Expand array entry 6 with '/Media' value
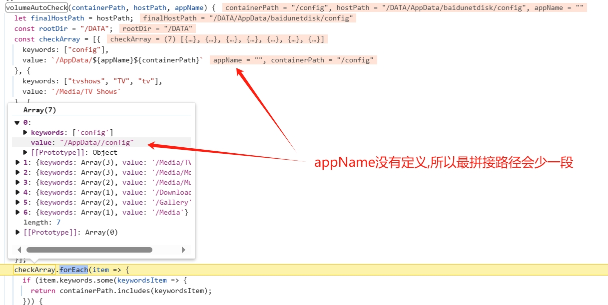This screenshot has width=608, height=305. [18, 212]
